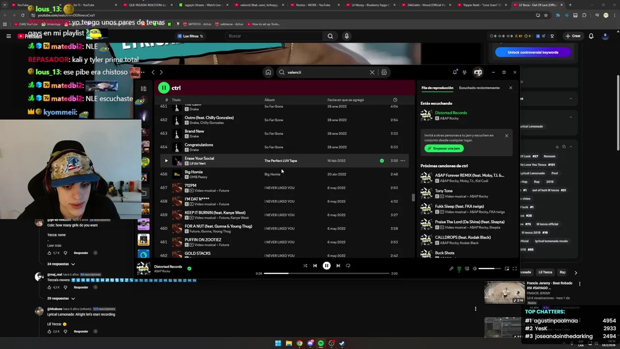Navigate forward in Spotify

pyautogui.click(x=161, y=72)
